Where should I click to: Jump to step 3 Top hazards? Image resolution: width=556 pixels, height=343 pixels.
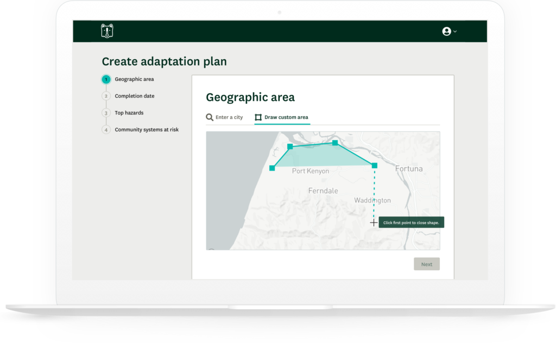(x=129, y=113)
